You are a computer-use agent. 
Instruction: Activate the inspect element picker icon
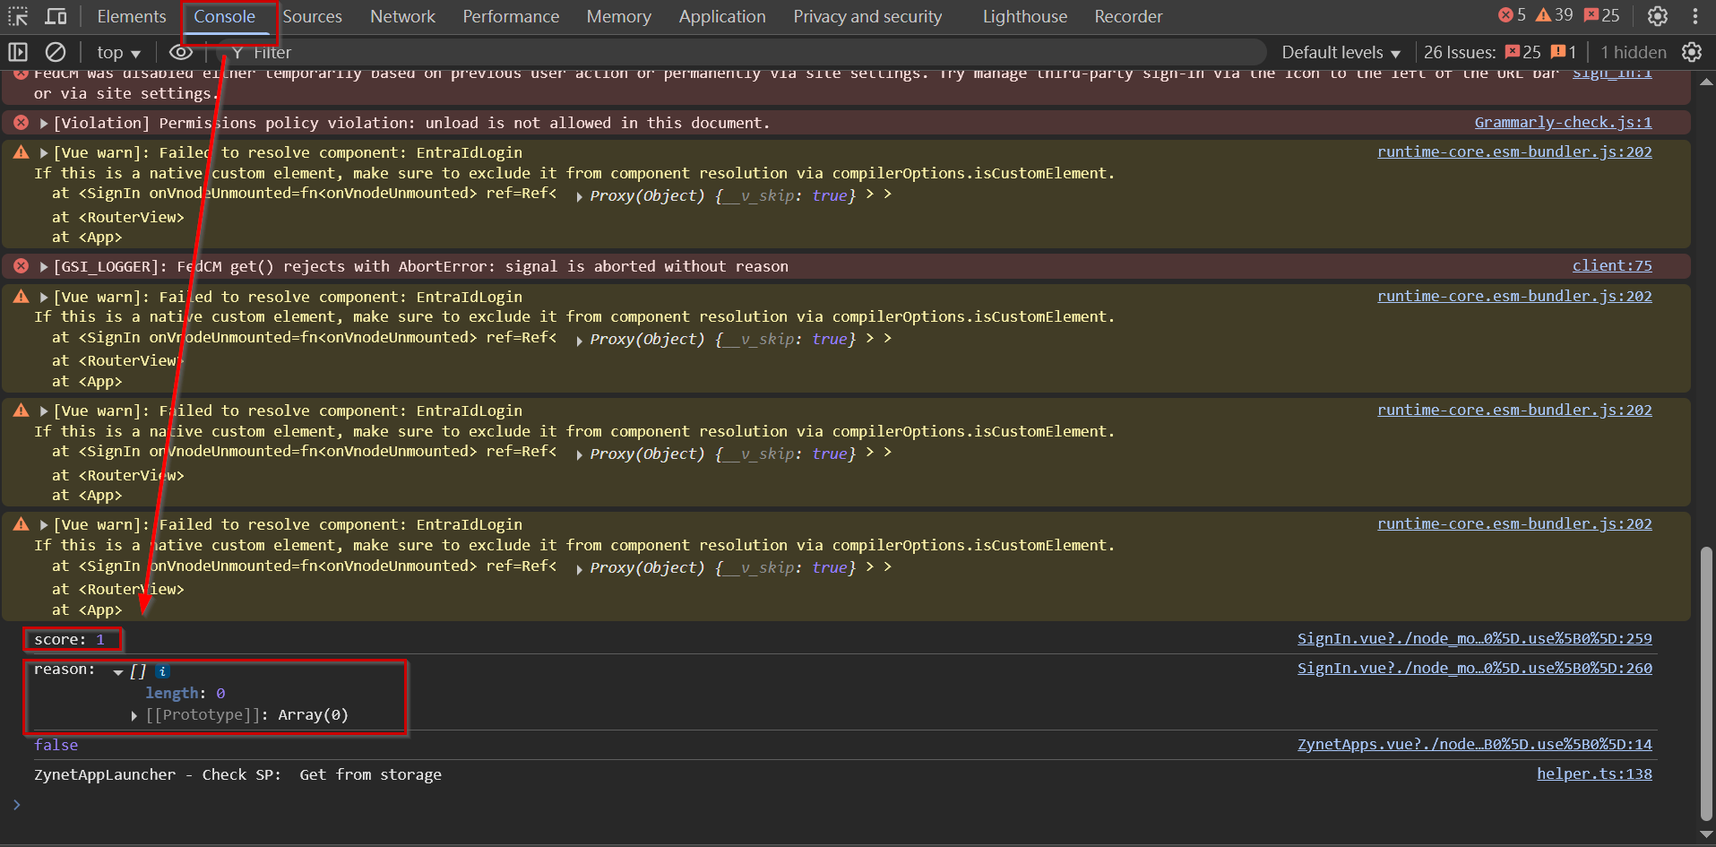(18, 16)
